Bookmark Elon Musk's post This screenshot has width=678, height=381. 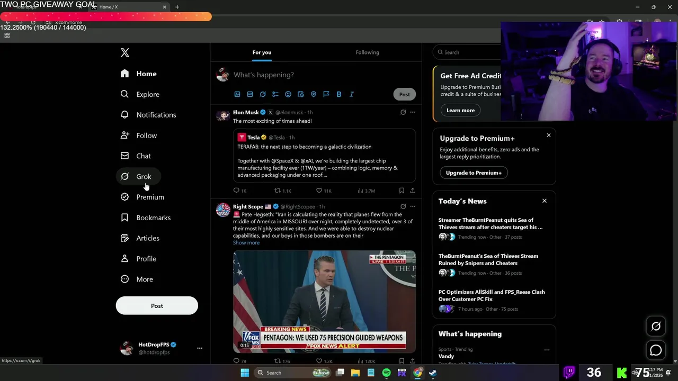click(402, 190)
